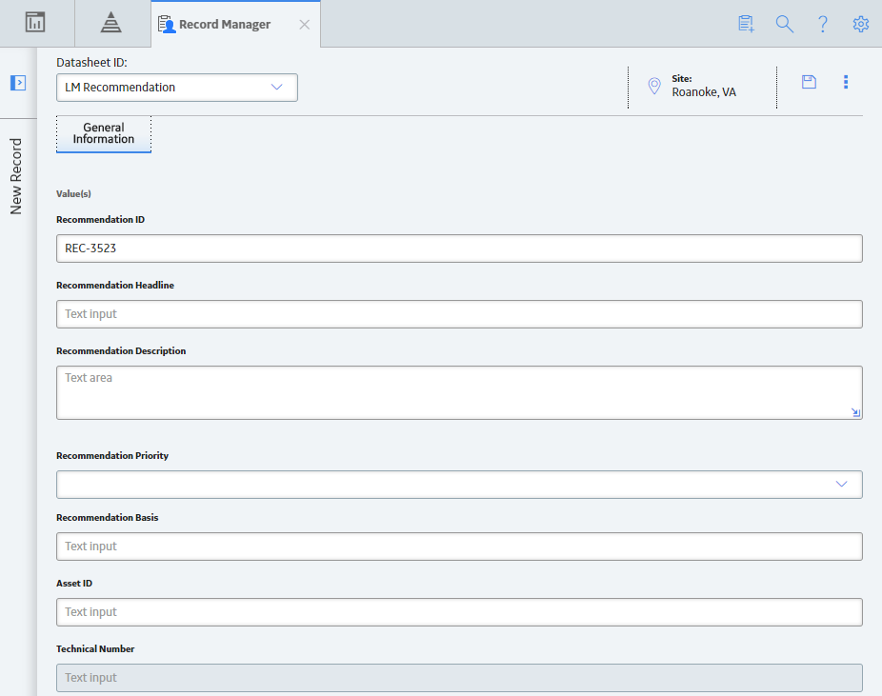Open the dashboard chart icon tab
This screenshot has height=696, width=882.
(x=35, y=23)
